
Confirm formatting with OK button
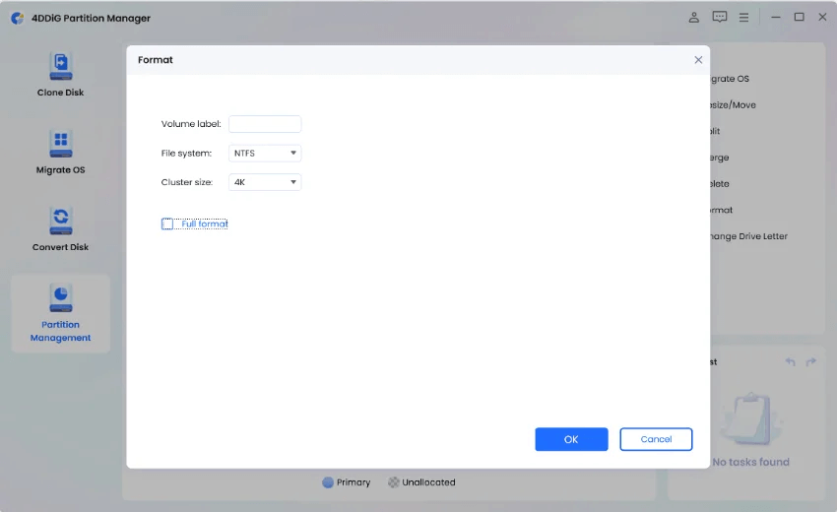tap(571, 439)
